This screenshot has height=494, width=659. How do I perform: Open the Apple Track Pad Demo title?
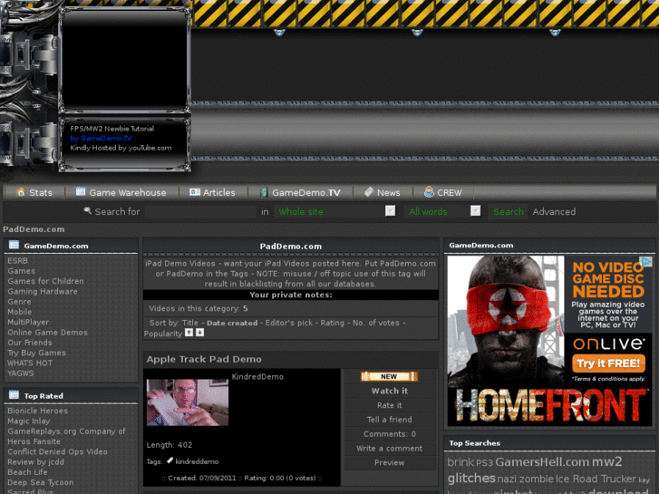tap(204, 359)
